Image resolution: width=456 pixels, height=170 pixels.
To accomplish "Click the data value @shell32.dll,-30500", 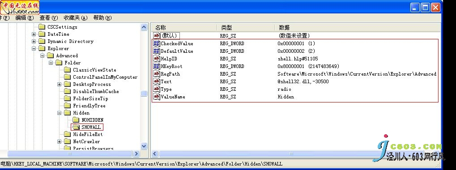I will (x=303, y=81).
